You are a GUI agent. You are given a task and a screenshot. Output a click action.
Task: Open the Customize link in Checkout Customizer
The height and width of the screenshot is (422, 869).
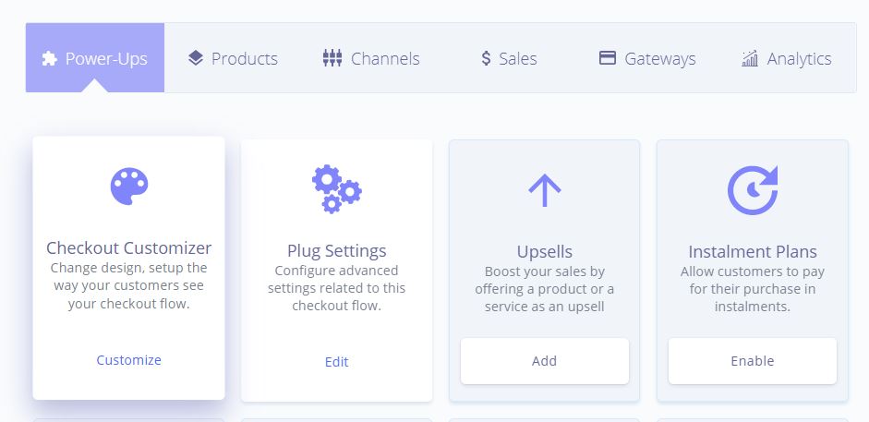(x=129, y=360)
